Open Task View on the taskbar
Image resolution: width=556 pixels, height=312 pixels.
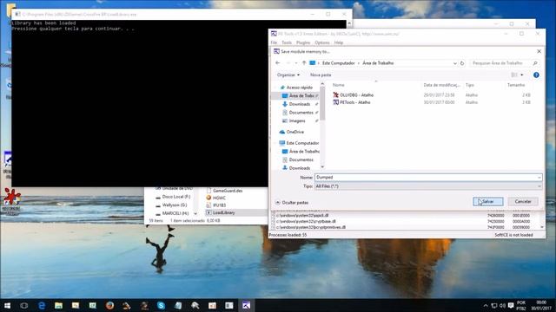point(23,305)
